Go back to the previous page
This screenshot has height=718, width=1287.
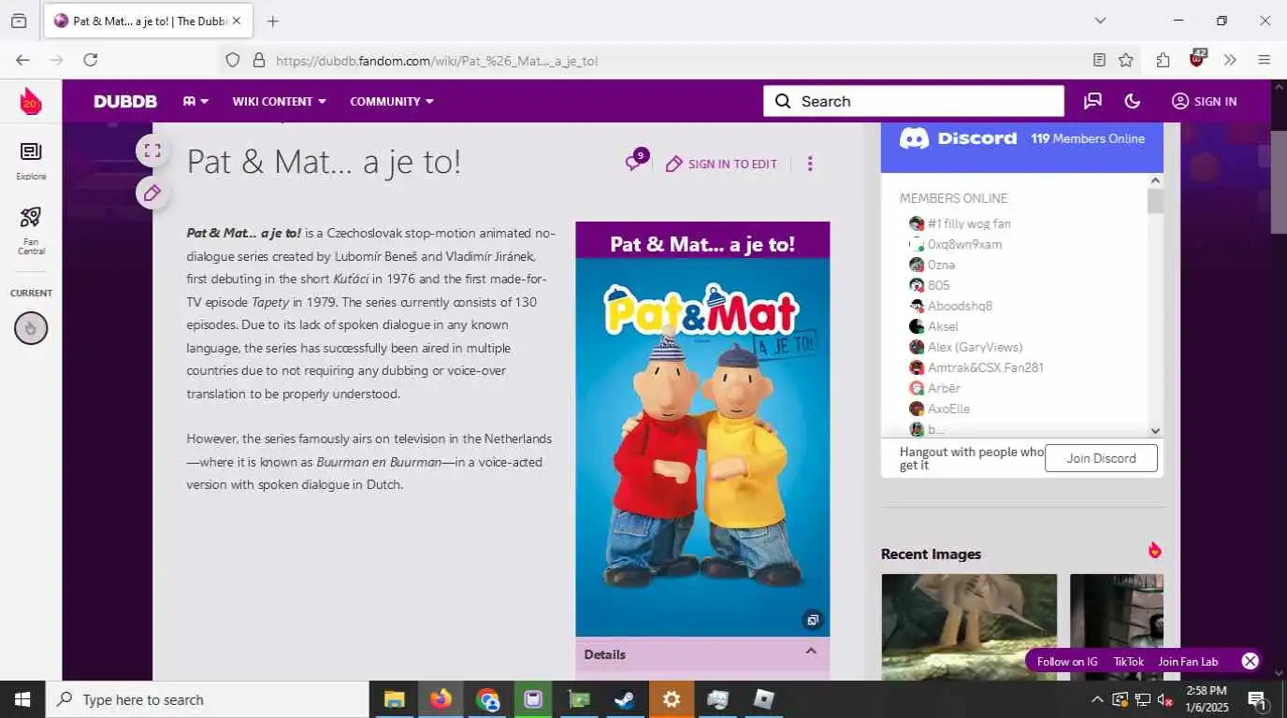point(22,60)
